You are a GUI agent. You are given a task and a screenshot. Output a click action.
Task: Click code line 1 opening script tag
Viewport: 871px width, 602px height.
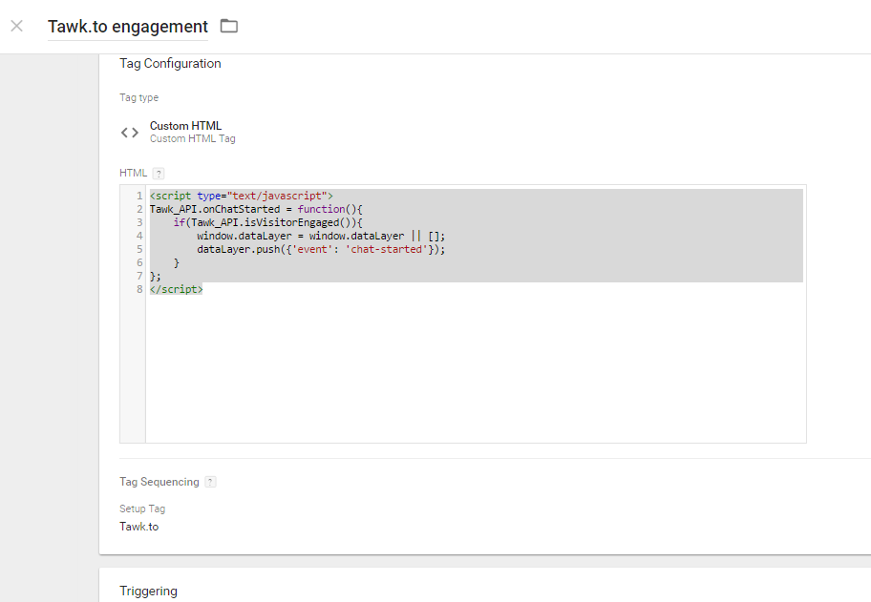point(241,196)
